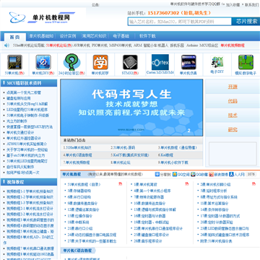The image size is (260, 260).
Task: Open the 设计实例 nav tab
Action: [x=68, y=36]
